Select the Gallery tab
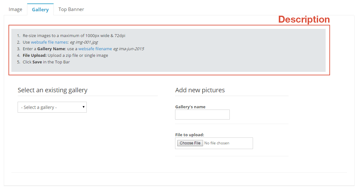 coord(41,9)
